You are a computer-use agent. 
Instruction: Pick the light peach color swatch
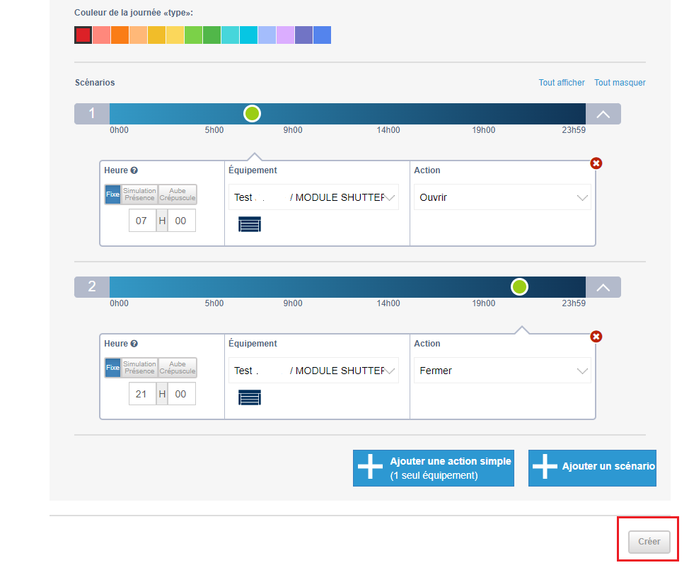[x=139, y=35]
